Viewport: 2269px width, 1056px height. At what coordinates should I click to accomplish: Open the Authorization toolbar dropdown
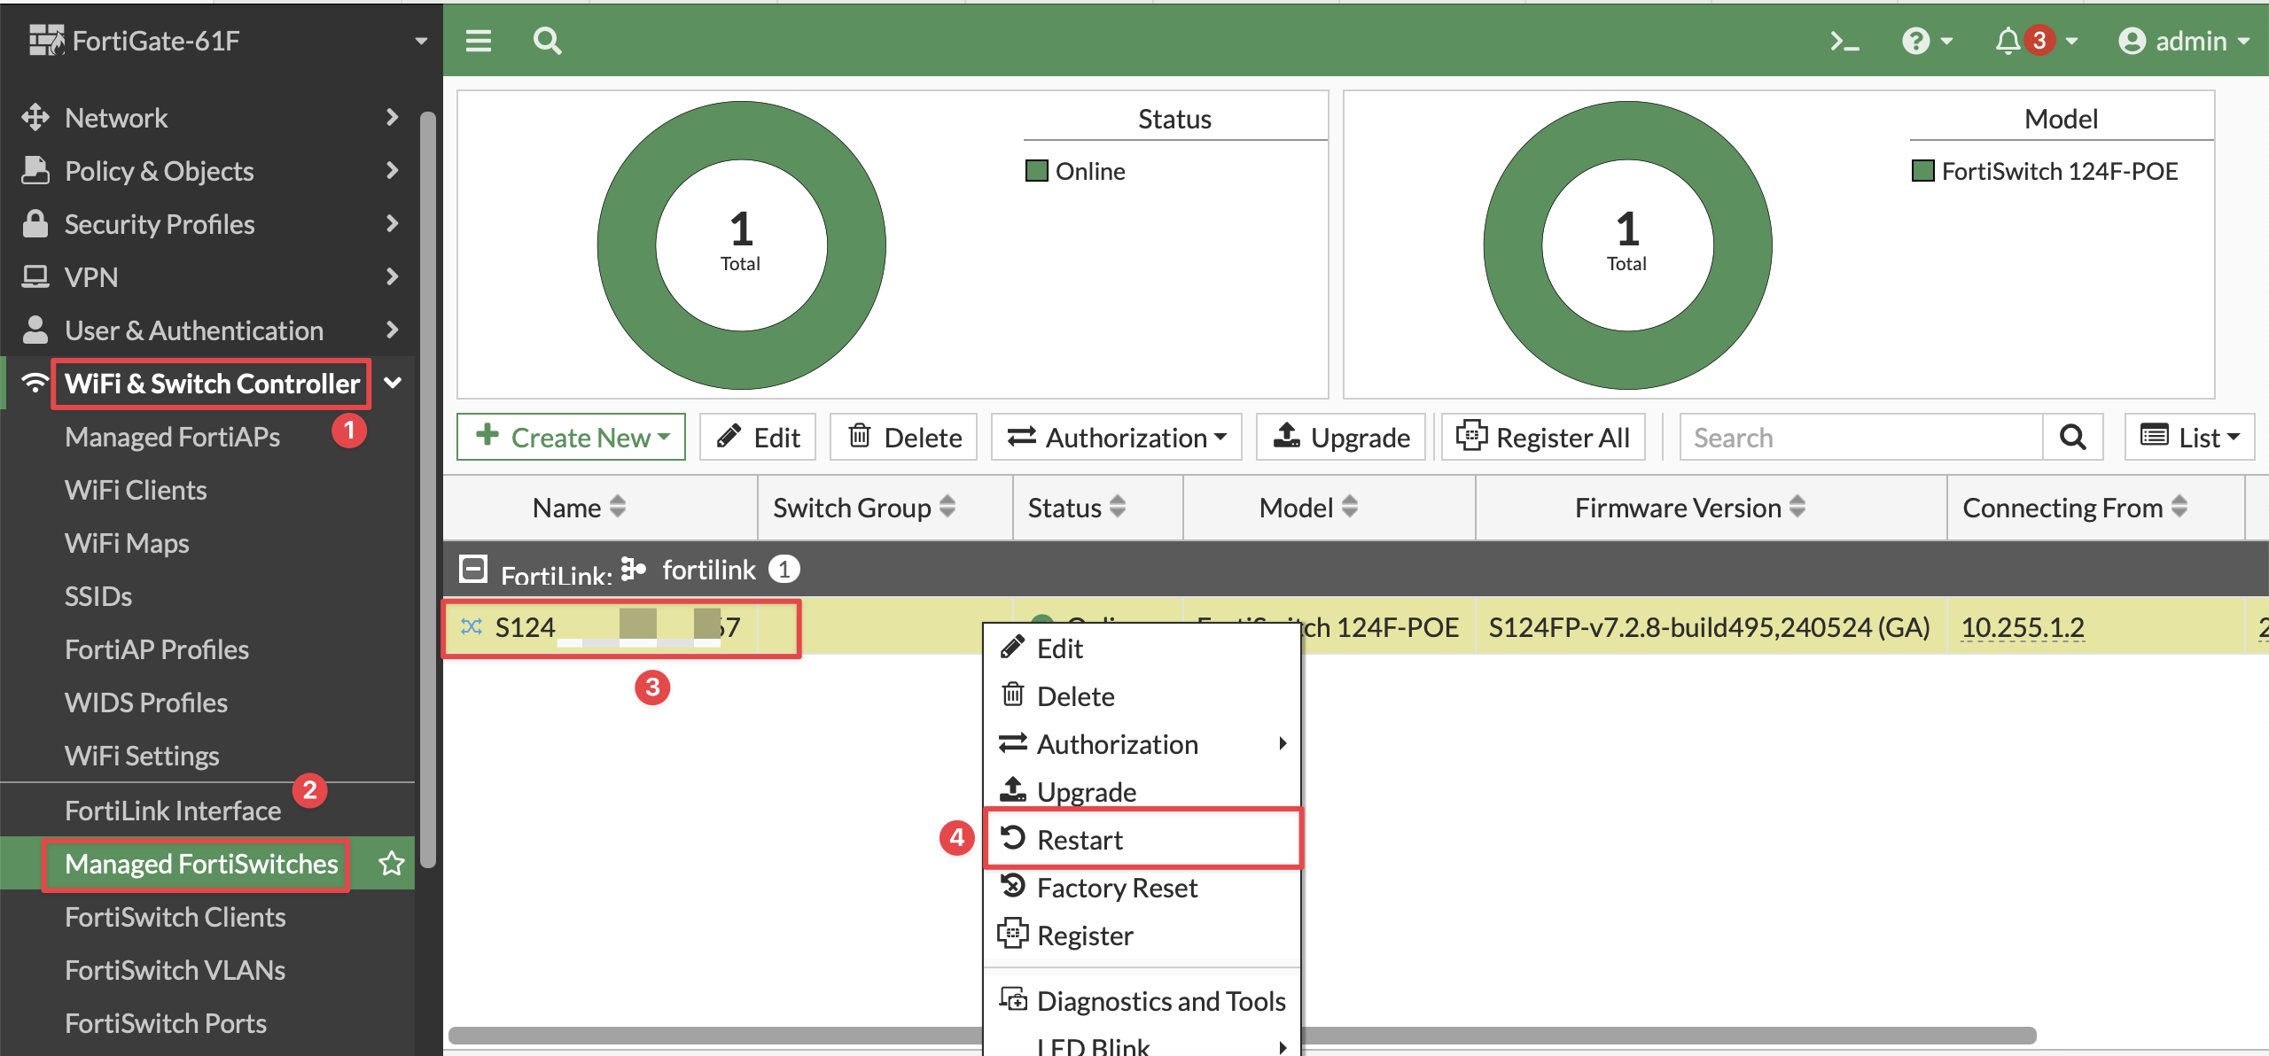1117,437
